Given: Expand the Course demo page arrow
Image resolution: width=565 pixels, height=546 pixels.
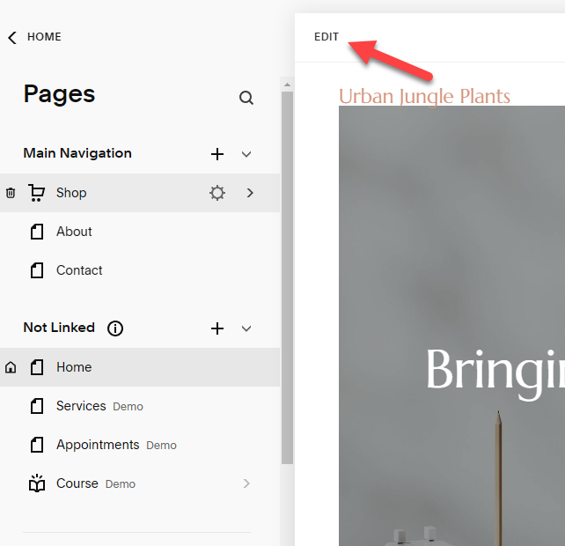Looking at the screenshot, I should tap(246, 483).
